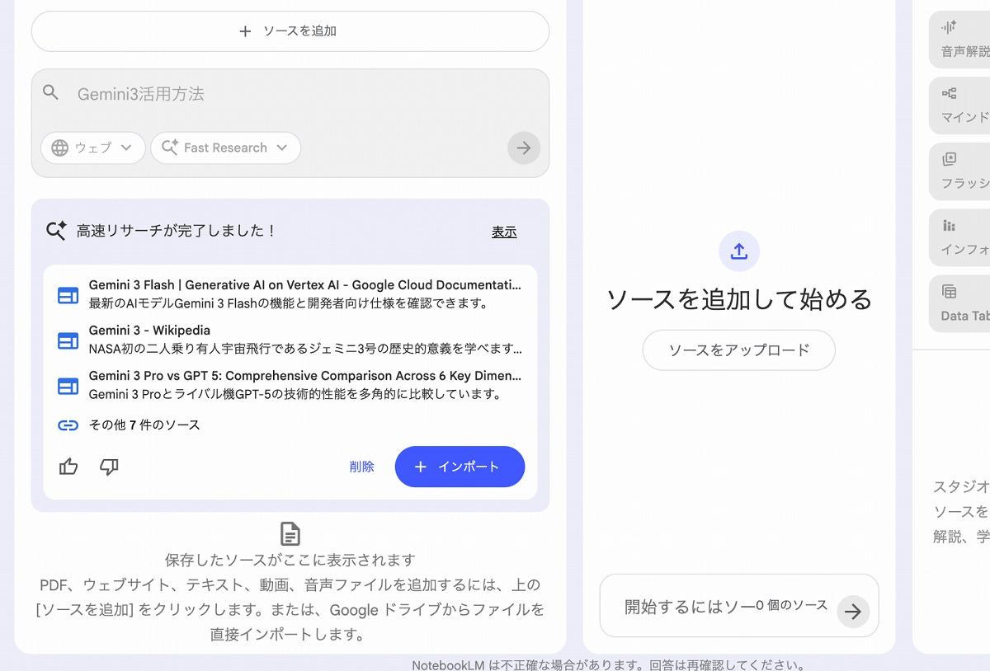990x671 pixels.
Task: Submit search with the arrow button
Action: pyautogui.click(x=523, y=148)
